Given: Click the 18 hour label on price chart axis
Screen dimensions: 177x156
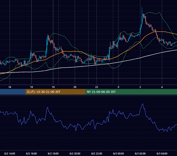Looking at the screenshot, I should click(53, 87).
